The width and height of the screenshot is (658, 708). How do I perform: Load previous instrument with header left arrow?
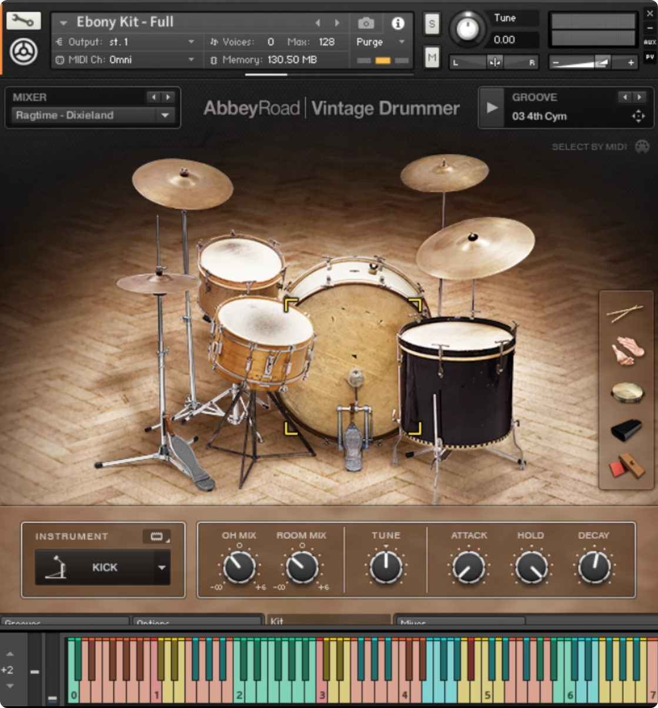[x=318, y=23]
